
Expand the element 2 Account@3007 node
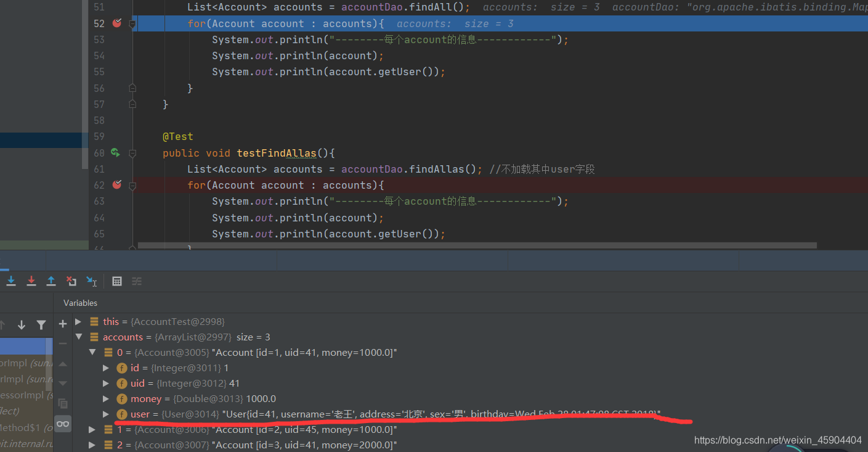click(x=92, y=445)
